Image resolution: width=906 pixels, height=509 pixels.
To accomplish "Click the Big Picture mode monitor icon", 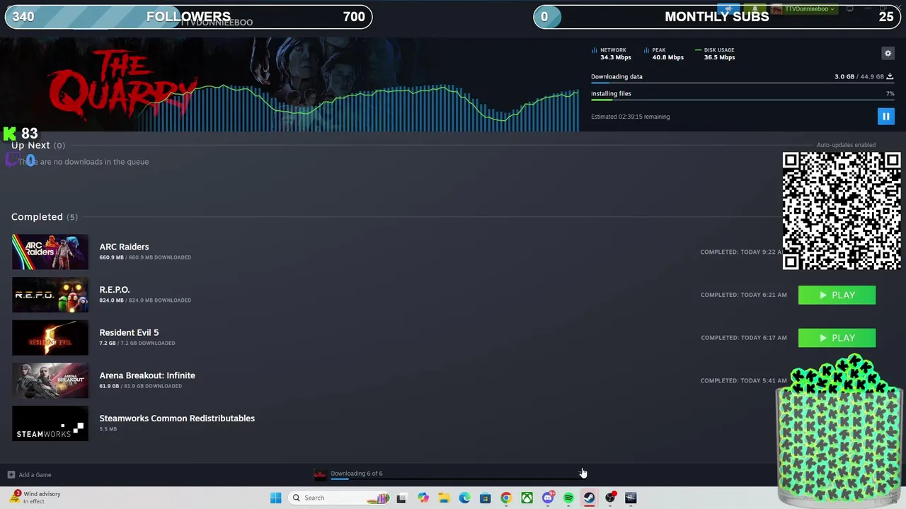I will click(x=849, y=9).
